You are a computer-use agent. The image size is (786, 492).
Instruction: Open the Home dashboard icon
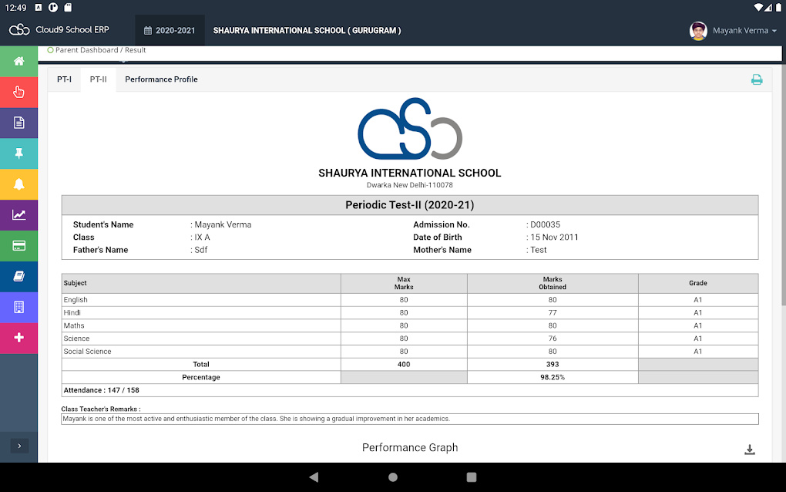coord(18,61)
